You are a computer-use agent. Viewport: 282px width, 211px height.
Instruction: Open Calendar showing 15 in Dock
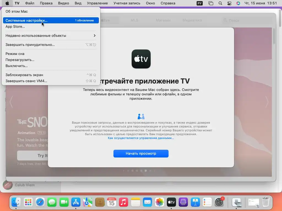click(112, 202)
